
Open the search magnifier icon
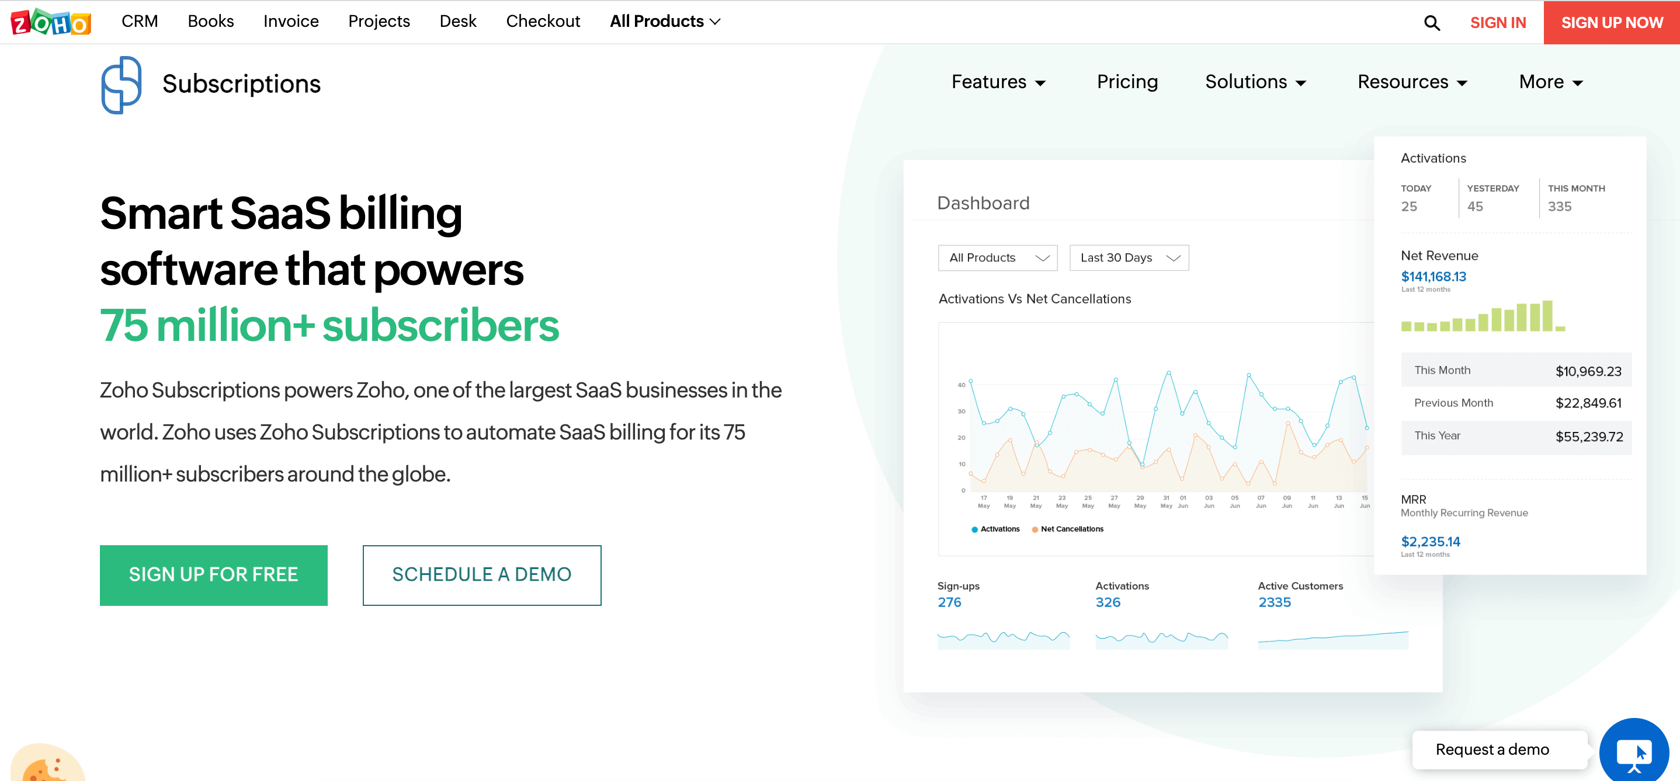tap(1432, 23)
